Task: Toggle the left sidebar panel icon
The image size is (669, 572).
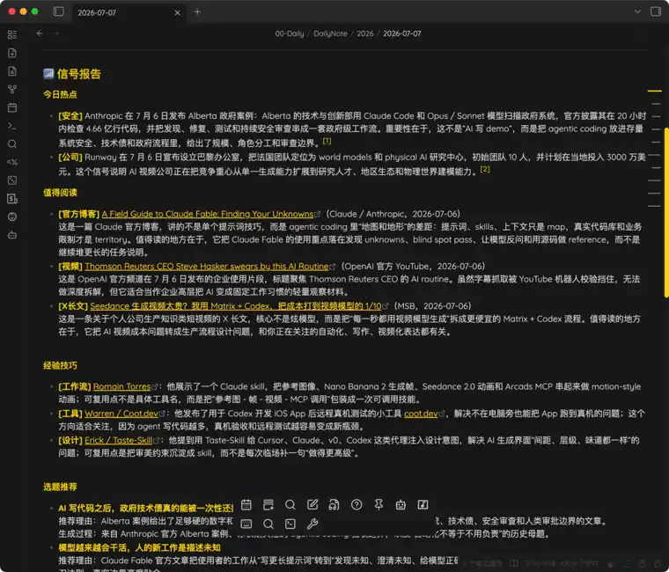Action: (58, 11)
